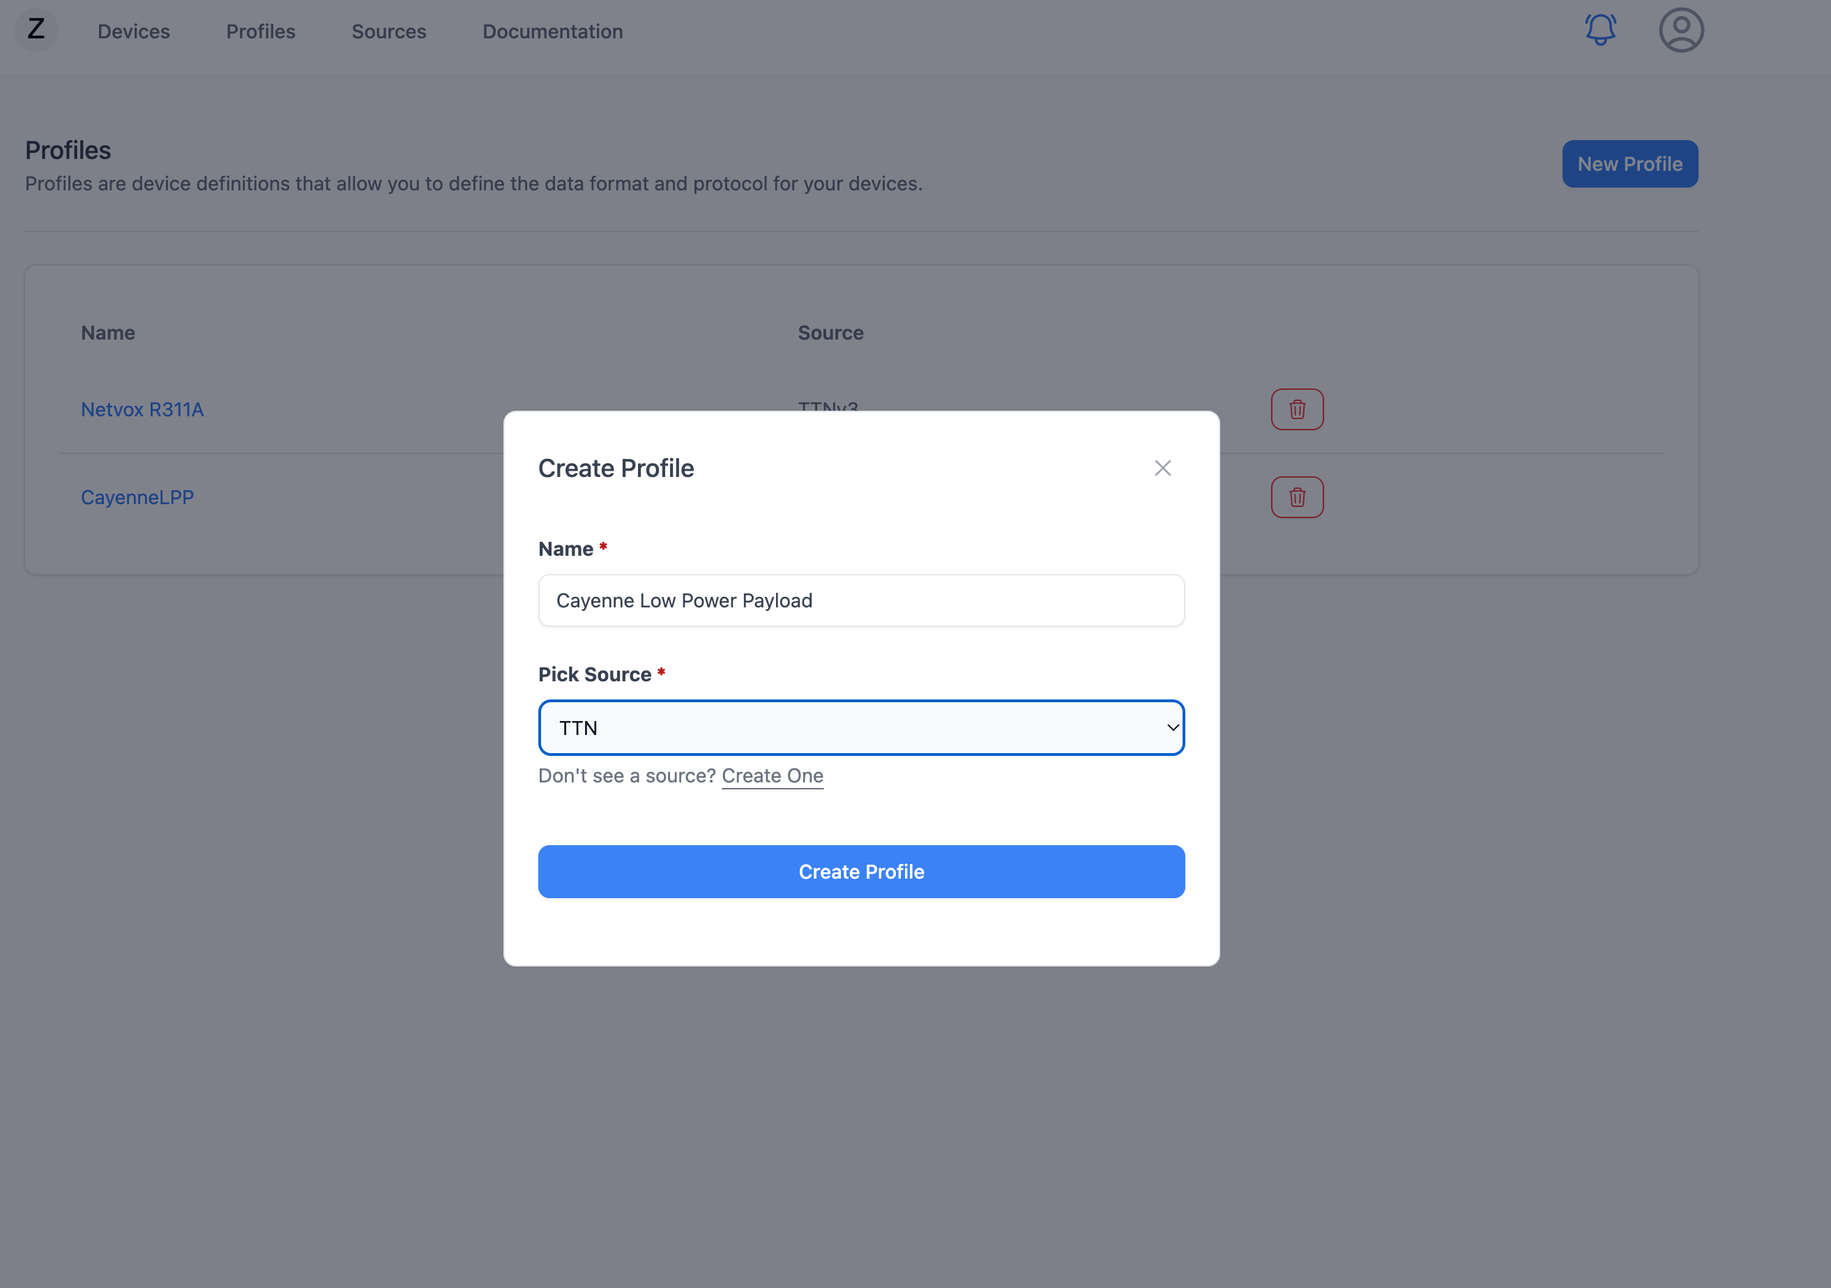Click the New Profile button

point(1629,163)
